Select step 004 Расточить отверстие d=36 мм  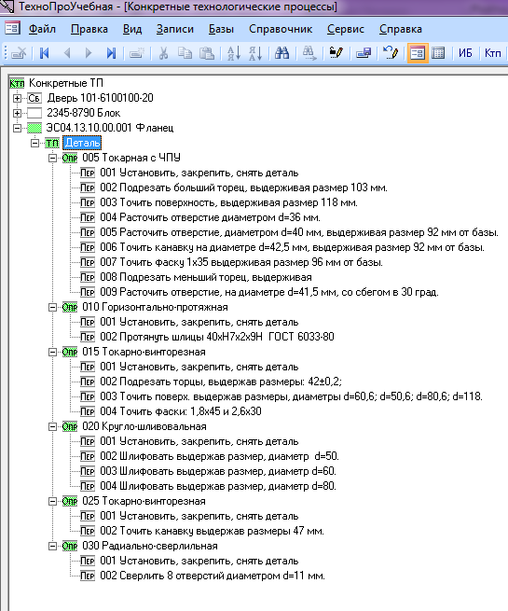pyautogui.click(x=211, y=217)
